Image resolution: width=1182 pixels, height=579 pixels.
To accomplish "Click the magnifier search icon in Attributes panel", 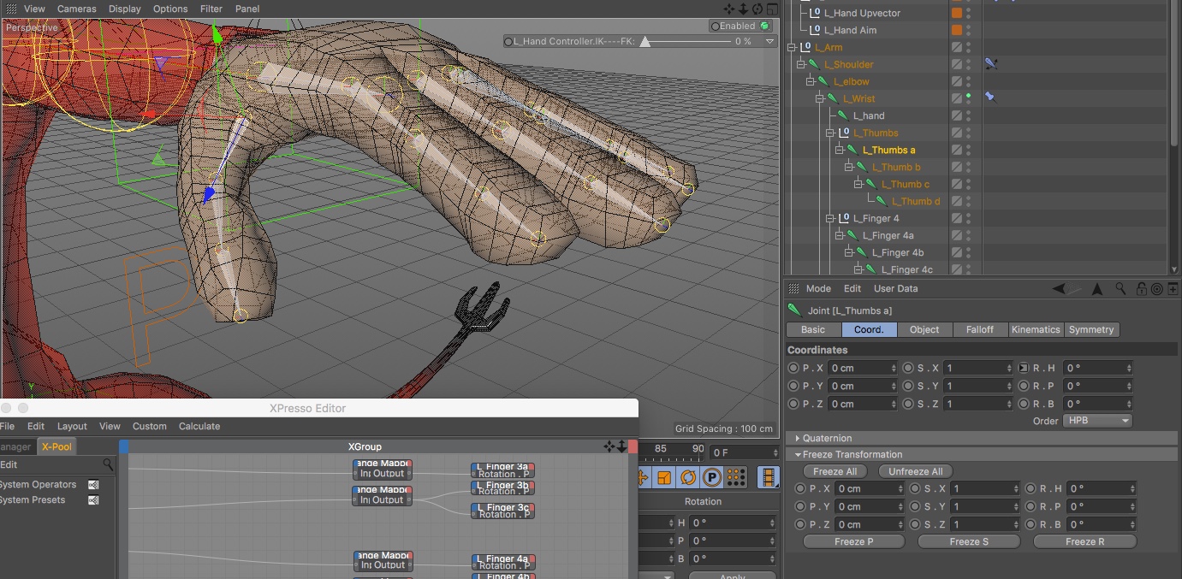I will pos(1120,289).
